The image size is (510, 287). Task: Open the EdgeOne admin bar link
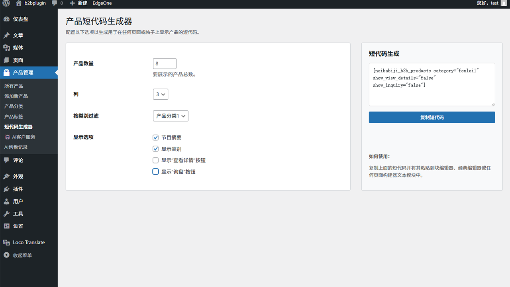pyautogui.click(x=102, y=3)
